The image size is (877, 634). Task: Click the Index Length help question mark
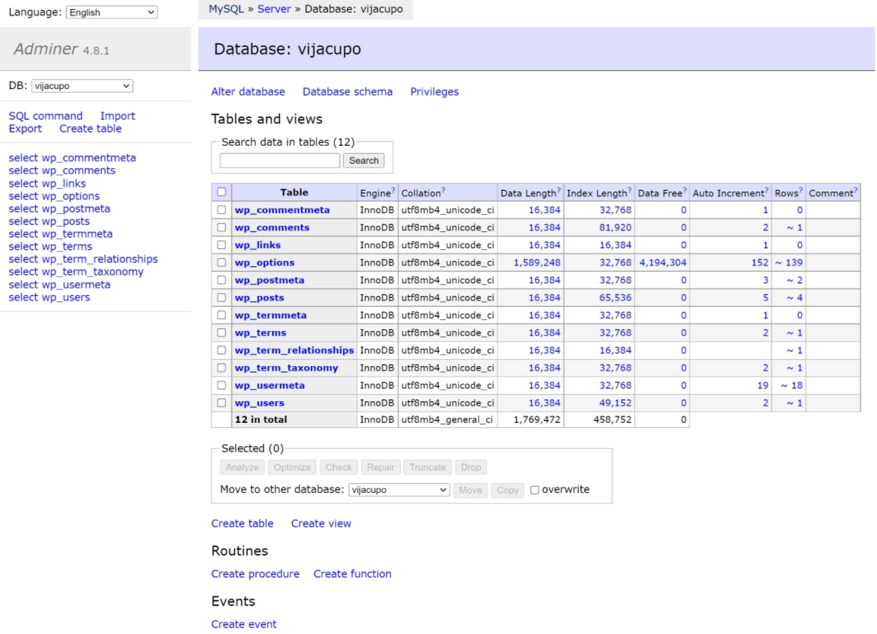click(630, 190)
